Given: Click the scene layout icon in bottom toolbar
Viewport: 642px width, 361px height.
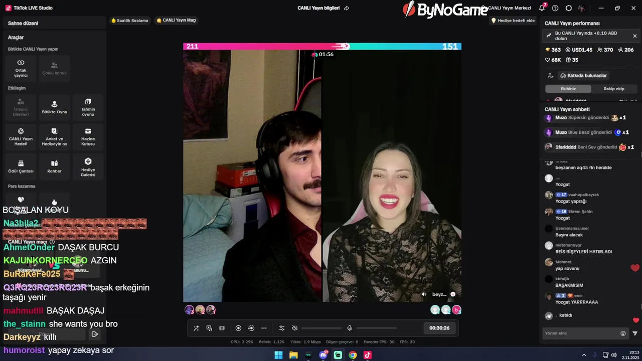Looking at the screenshot, I should click(x=222, y=328).
